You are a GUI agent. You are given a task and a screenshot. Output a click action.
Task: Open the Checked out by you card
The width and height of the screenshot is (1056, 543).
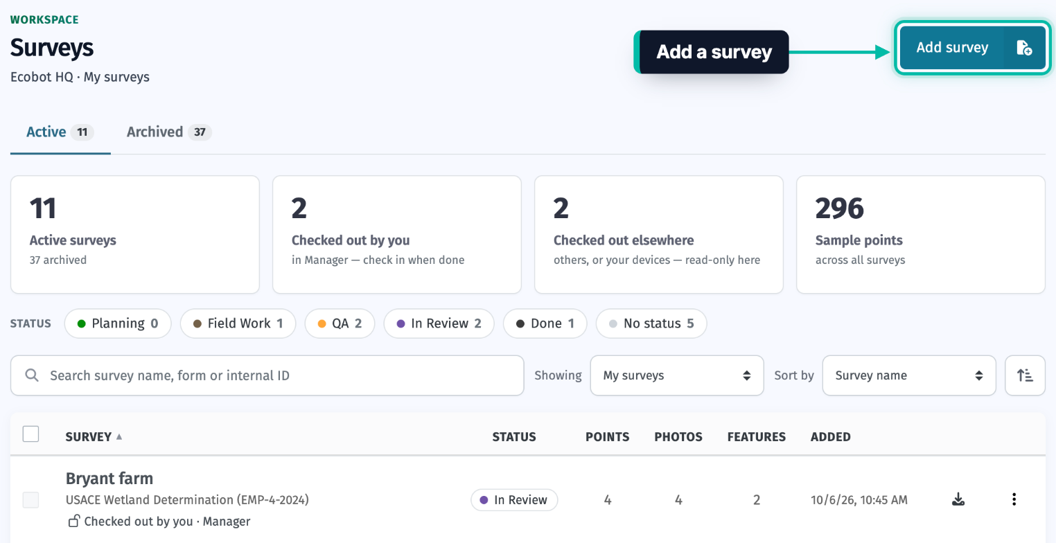coord(397,235)
